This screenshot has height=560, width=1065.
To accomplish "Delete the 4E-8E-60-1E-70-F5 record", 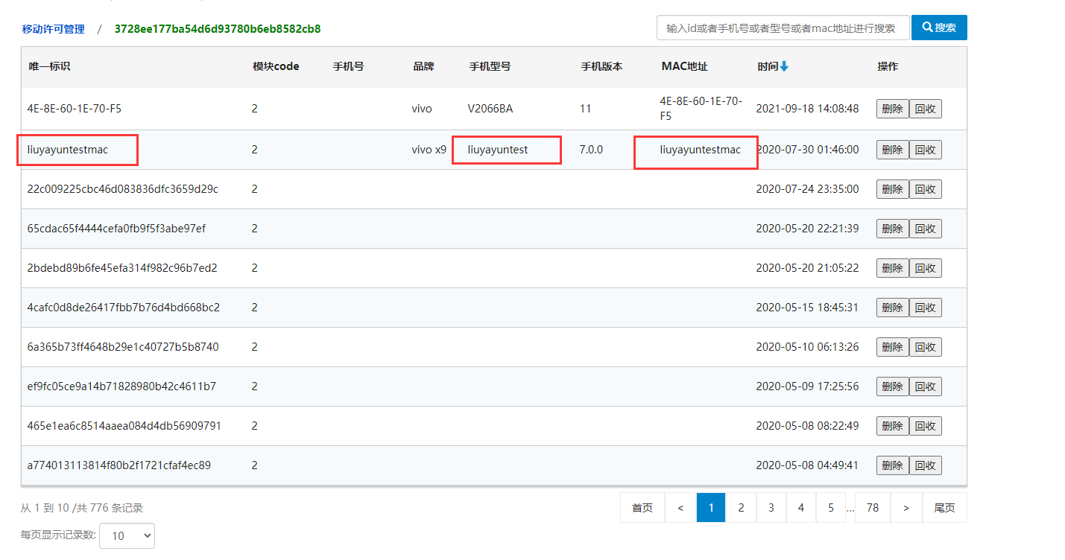I will pyautogui.click(x=892, y=109).
